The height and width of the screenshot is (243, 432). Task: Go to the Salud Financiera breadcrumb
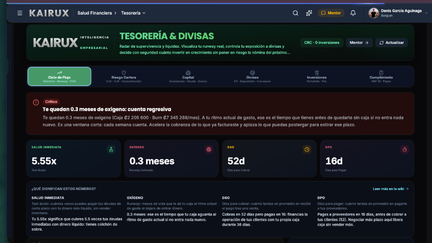point(94,13)
